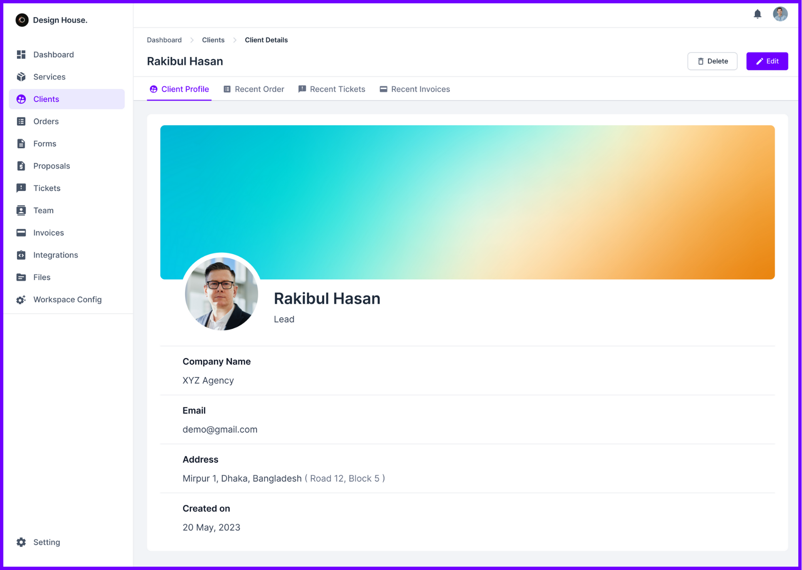Click the notification bell icon
The image size is (802, 570).
coord(757,14)
